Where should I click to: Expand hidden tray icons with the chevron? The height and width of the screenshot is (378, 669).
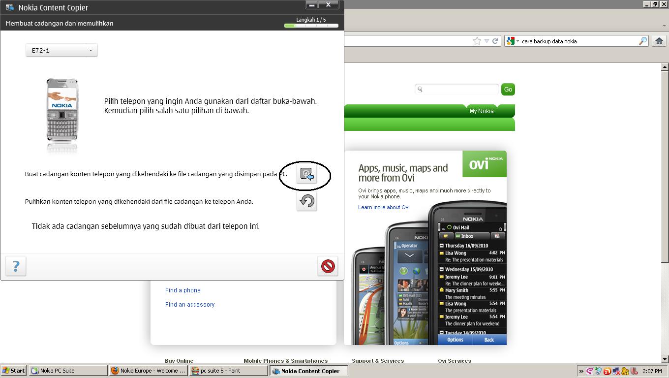pos(581,371)
